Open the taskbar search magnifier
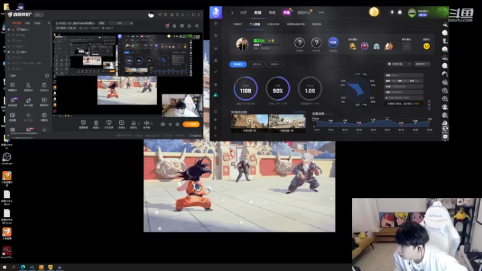Viewport: 482px width, 271px height. point(13,267)
